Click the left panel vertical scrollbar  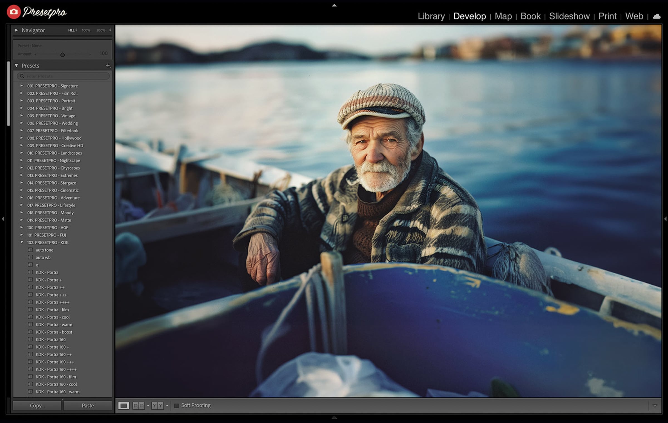[x=9, y=93]
